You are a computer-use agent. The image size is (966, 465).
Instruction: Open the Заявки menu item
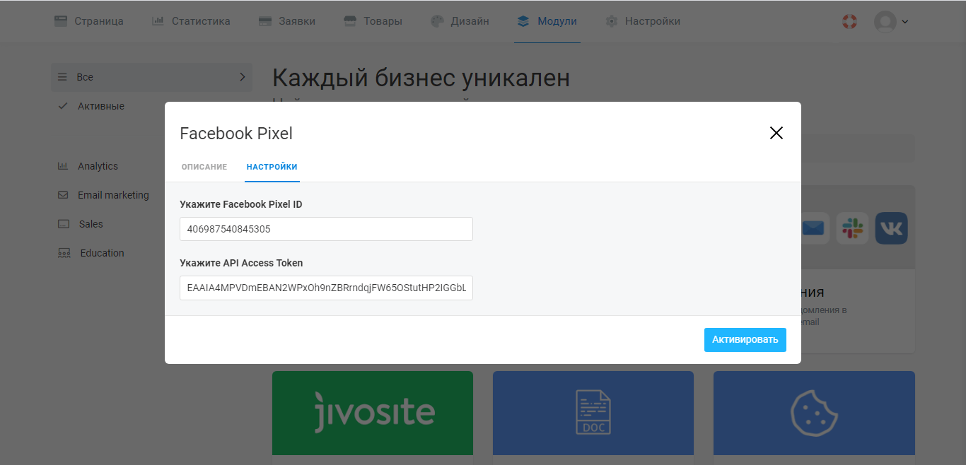(x=287, y=21)
